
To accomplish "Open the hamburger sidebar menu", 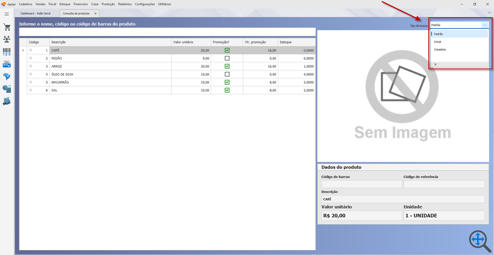I will [6, 14].
